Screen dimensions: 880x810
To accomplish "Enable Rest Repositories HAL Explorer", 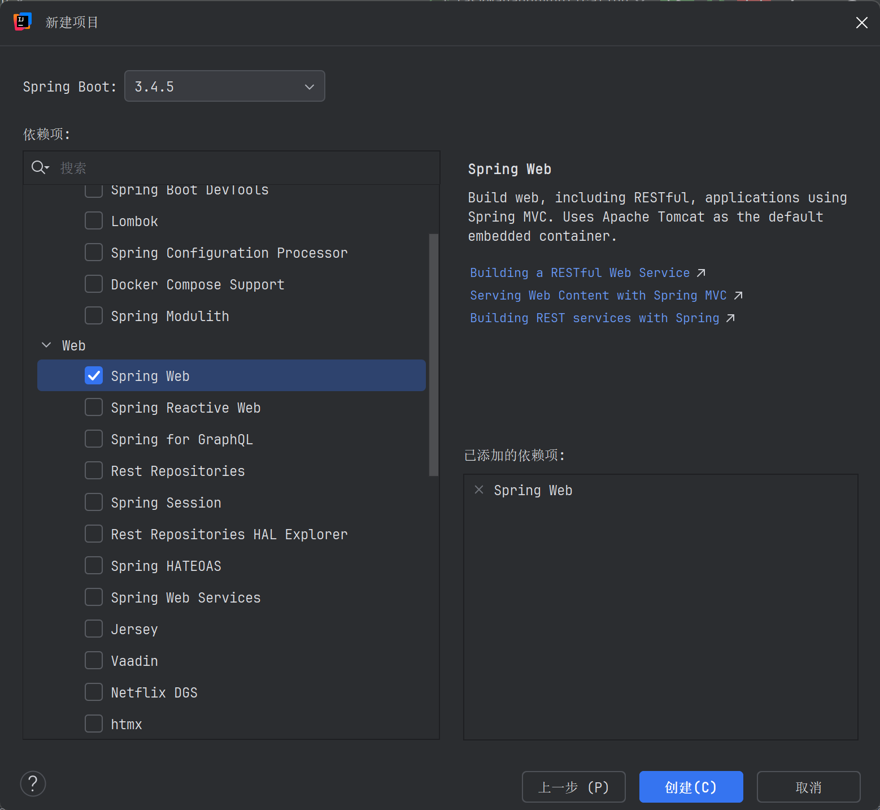I will coord(94,534).
